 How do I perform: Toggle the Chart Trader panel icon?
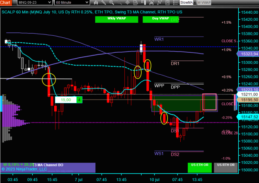click(143, 2)
